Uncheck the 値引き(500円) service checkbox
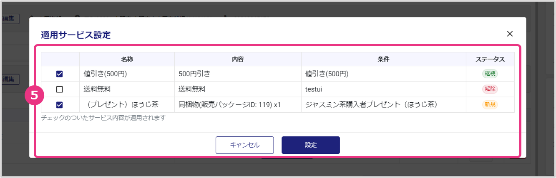Image resolution: width=556 pixels, height=178 pixels. click(x=59, y=74)
